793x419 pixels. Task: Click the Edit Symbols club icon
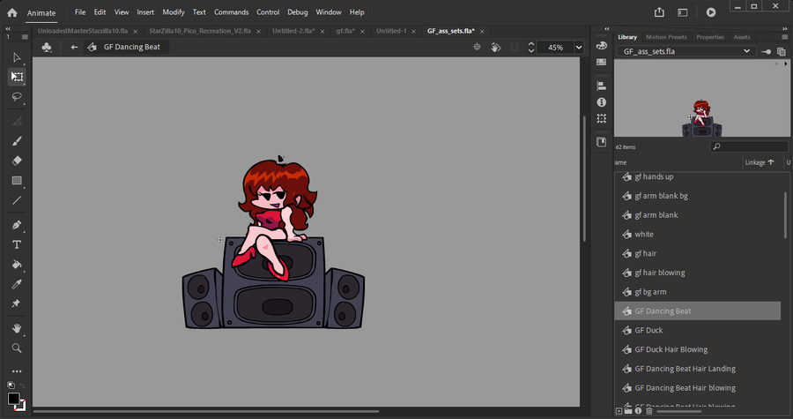[47, 47]
